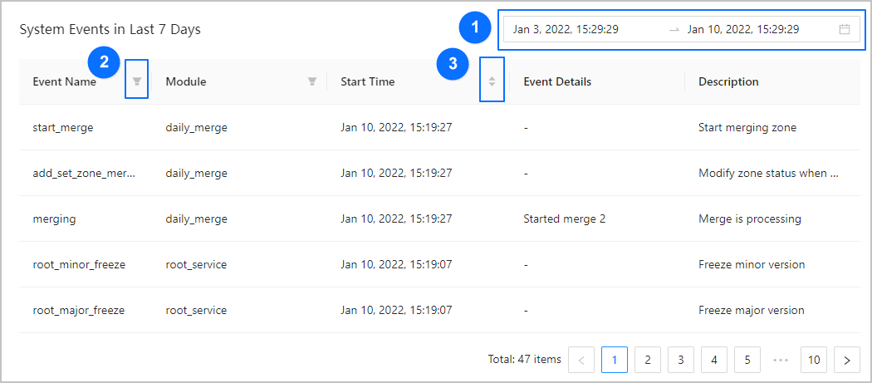Open page 3 of events

680,360
